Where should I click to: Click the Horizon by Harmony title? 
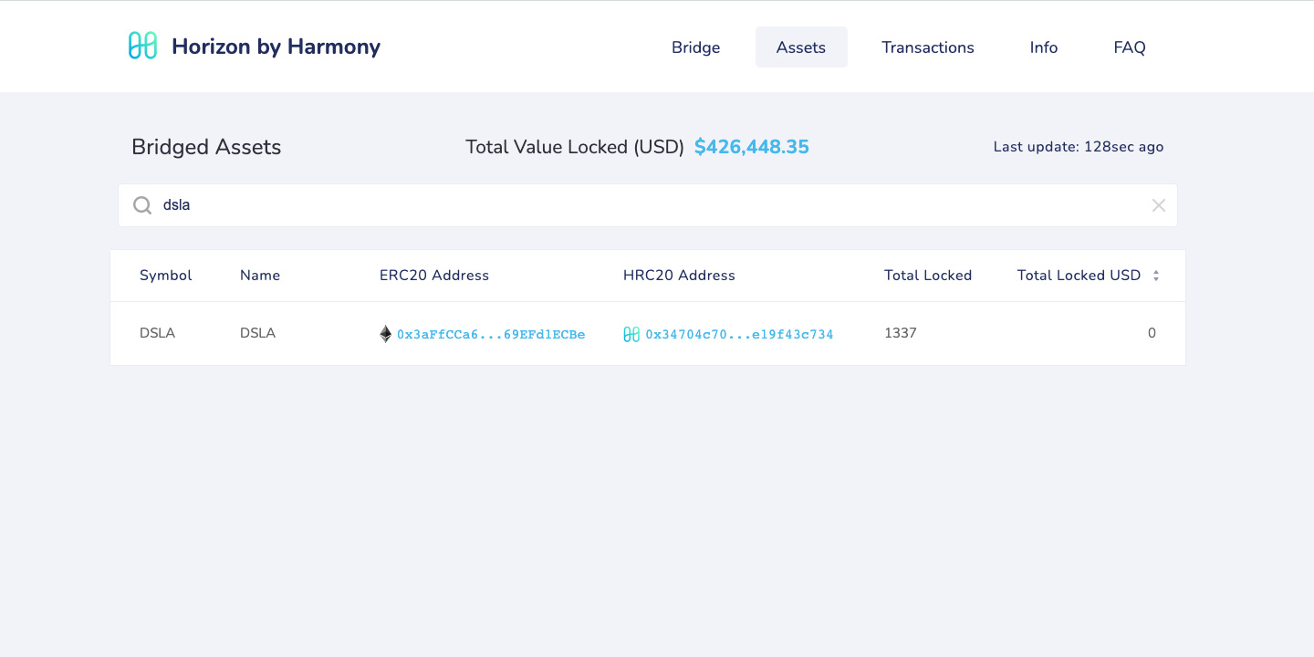tap(276, 47)
